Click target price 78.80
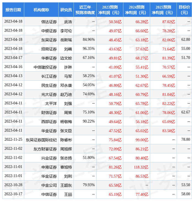Screen dimensions: 192x201 point(186,140)
